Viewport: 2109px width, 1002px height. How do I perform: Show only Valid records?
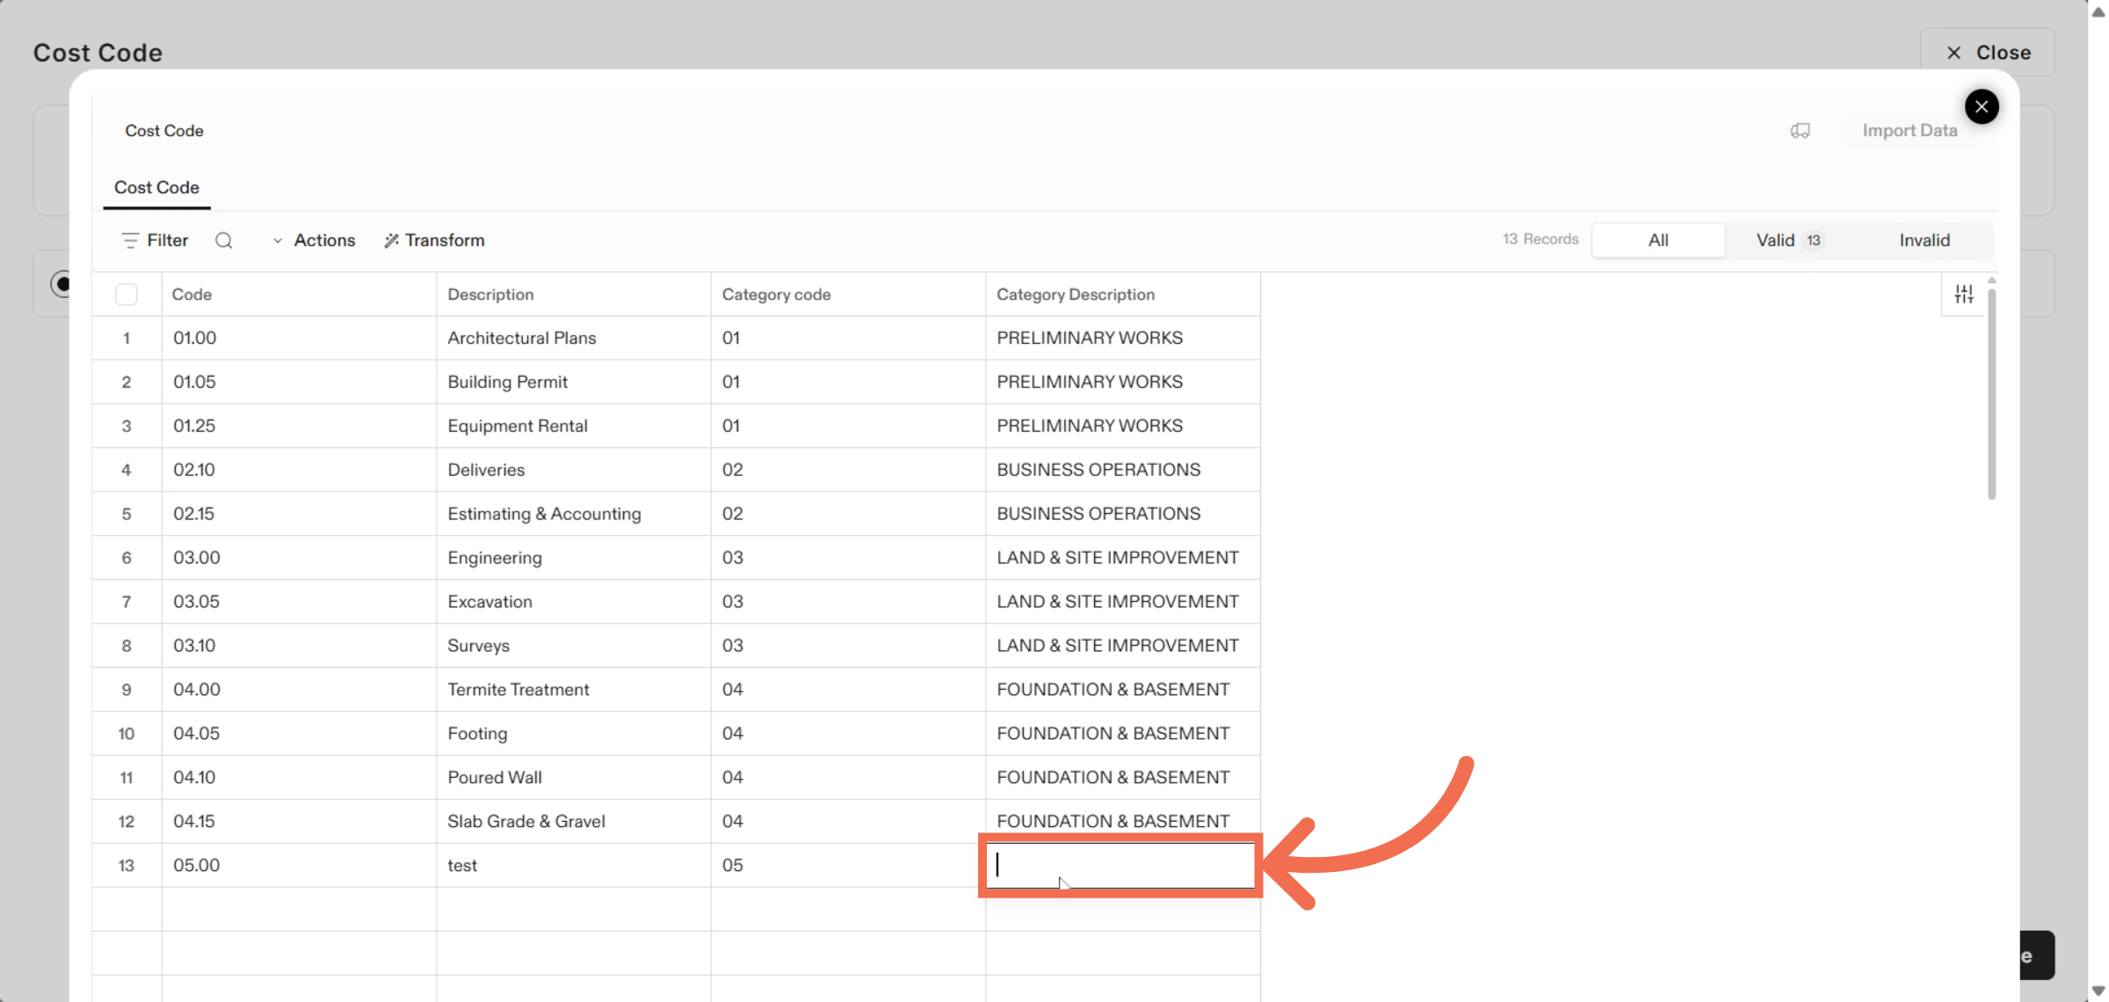(x=1789, y=240)
